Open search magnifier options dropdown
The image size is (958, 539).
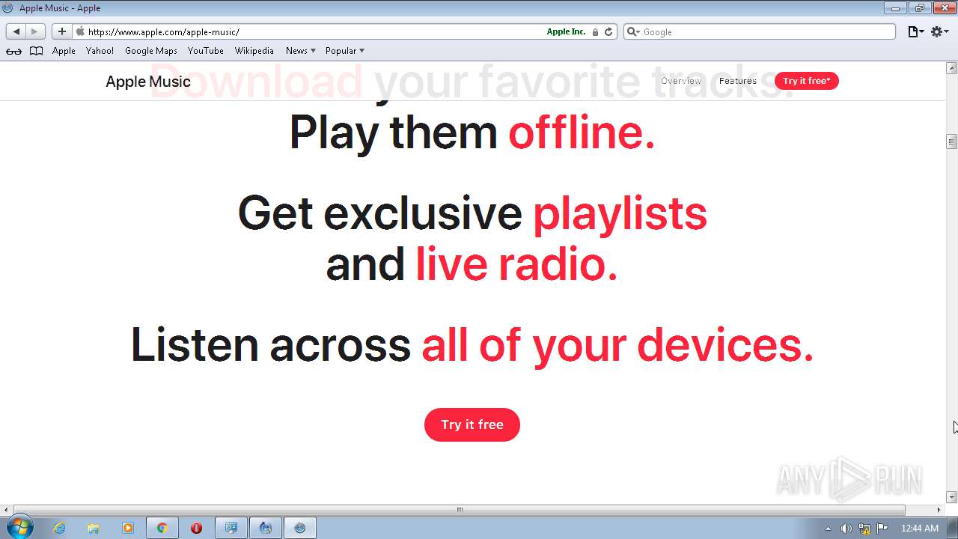click(632, 31)
